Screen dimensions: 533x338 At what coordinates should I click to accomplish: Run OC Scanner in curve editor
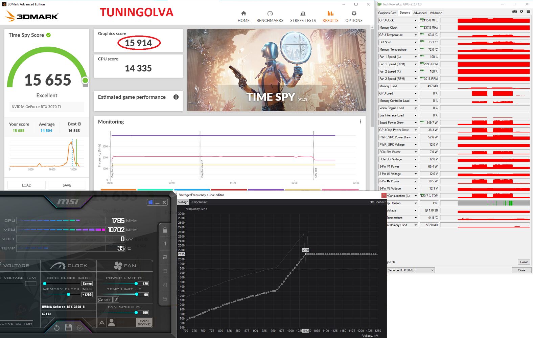(x=377, y=202)
